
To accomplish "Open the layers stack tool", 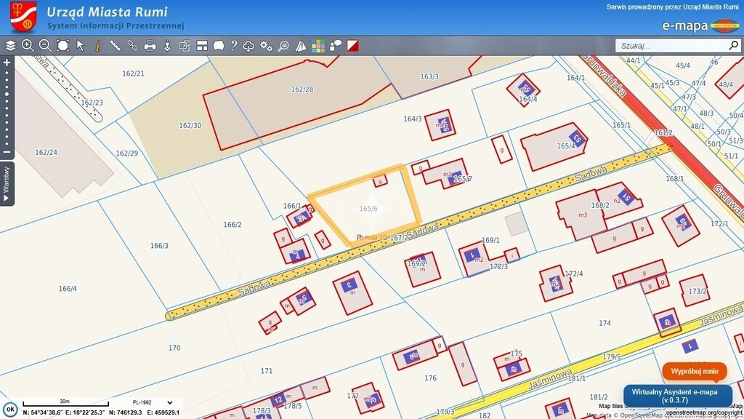I will point(10,46).
